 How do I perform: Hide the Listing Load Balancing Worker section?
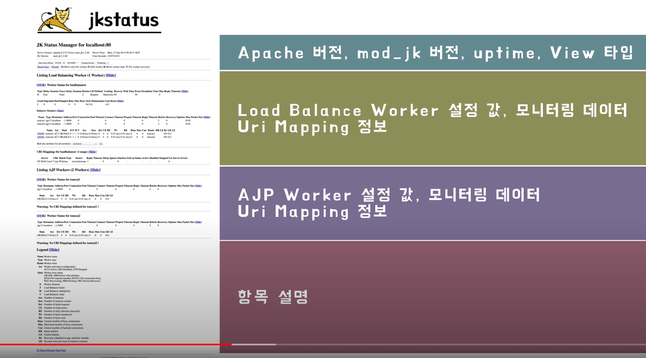(x=111, y=75)
